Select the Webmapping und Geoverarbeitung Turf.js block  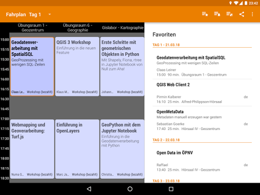(x=32, y=149)
